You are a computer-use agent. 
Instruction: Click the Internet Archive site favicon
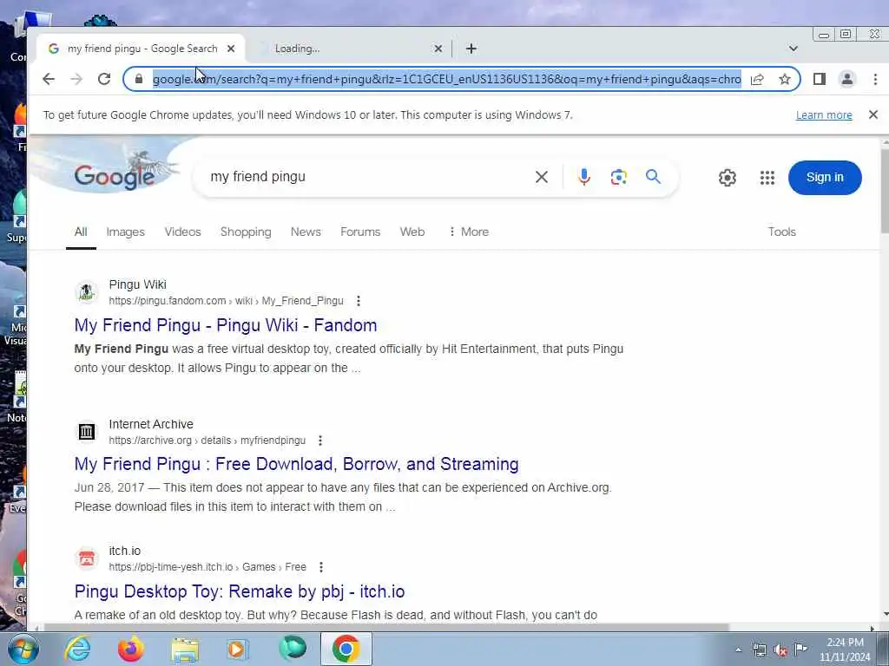(x=86, y=432)
